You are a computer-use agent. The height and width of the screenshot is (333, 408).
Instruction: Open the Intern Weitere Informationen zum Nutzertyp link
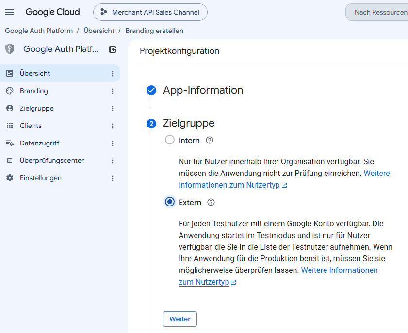(229, 185)
